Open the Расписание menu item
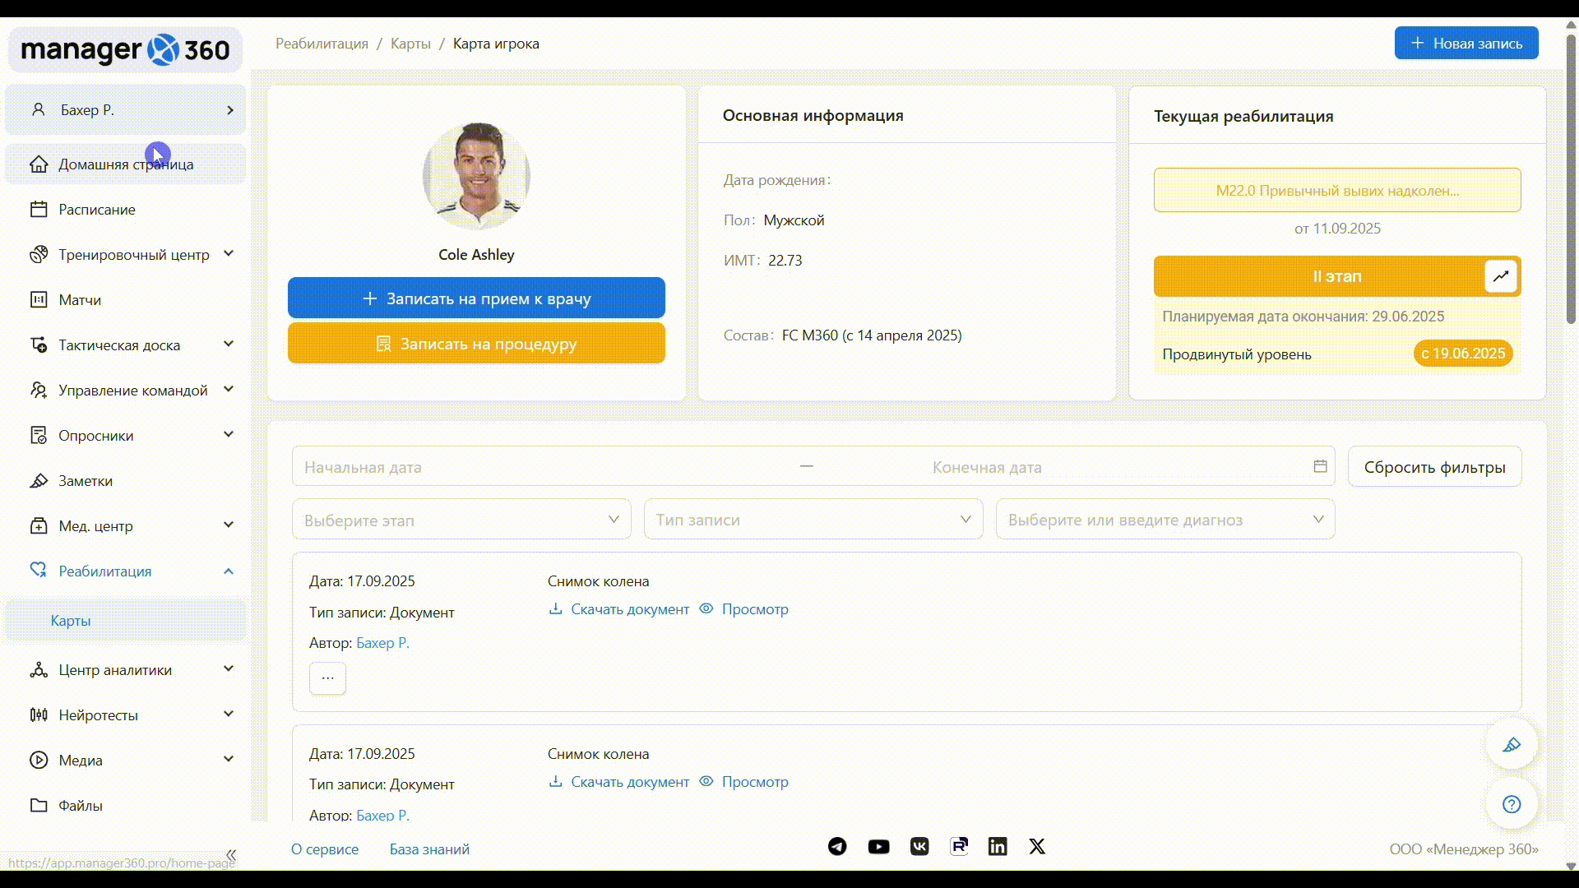This screenshot has height=888, width=1579. [97, 210]
